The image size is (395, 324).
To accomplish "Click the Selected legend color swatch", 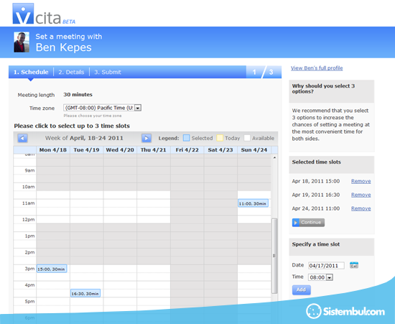I will pyautogui.click(x=186, y=138).
